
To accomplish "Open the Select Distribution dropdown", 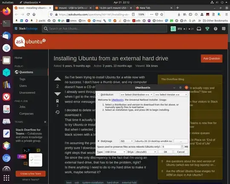I will point(136,95).
